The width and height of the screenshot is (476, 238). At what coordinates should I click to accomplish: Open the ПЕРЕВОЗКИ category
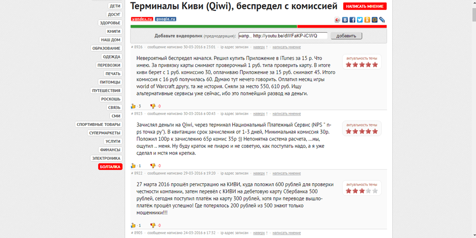tap(109, 66)
